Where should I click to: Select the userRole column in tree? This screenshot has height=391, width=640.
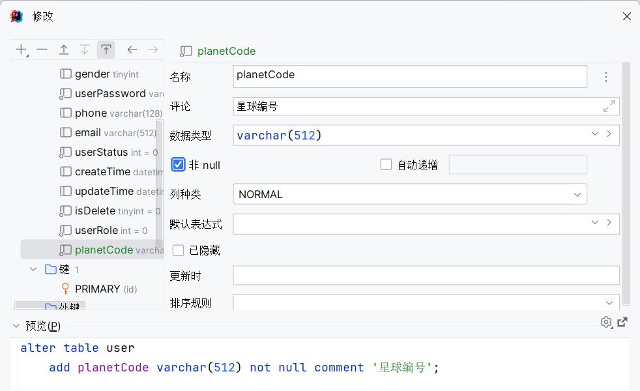(96, 230)
